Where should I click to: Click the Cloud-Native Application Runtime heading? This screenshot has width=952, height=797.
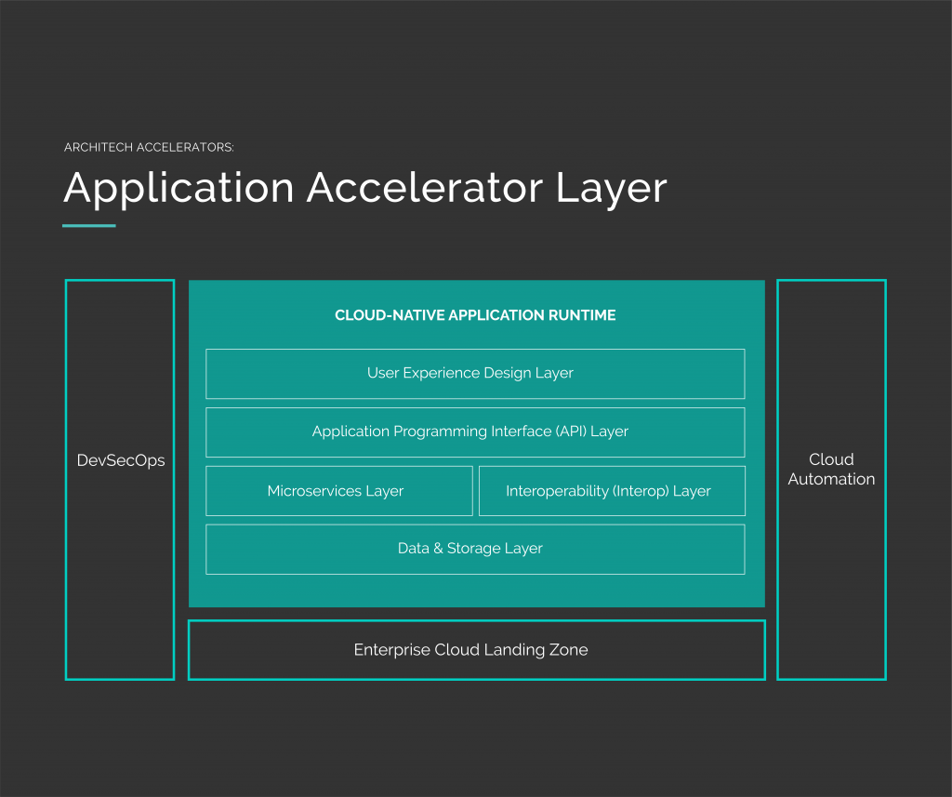coord(476,315)
